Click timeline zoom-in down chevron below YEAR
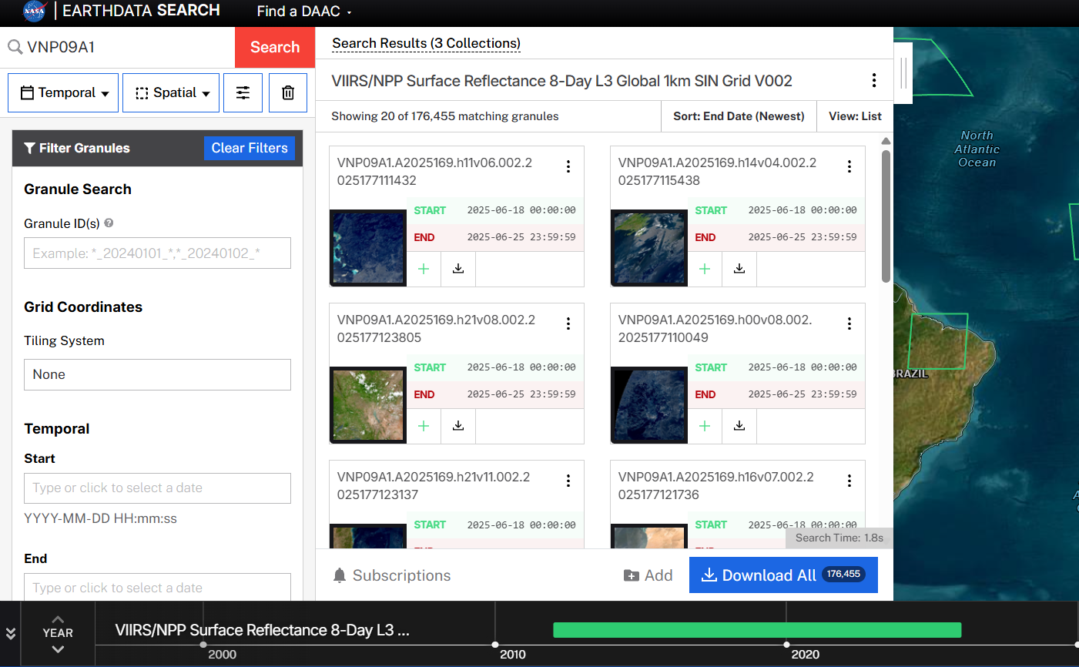 pyautogui.click(x=58, y=649)
